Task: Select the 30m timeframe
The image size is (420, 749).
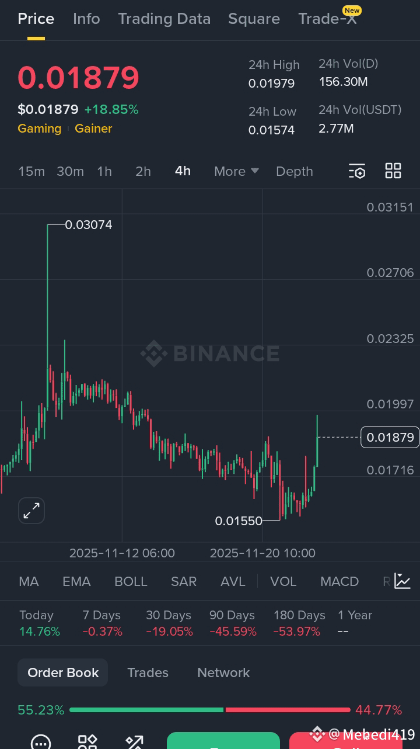Action: coord(70,171)
